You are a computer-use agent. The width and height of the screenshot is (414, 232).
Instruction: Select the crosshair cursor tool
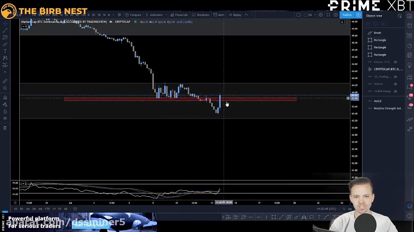click(x=5, y=24)
